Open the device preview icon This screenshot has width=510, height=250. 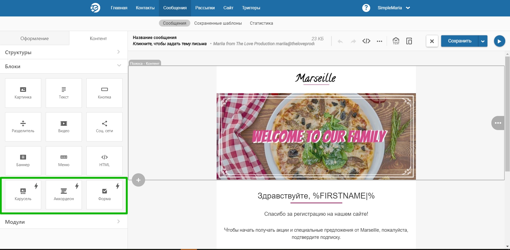[x=409, y=41]
